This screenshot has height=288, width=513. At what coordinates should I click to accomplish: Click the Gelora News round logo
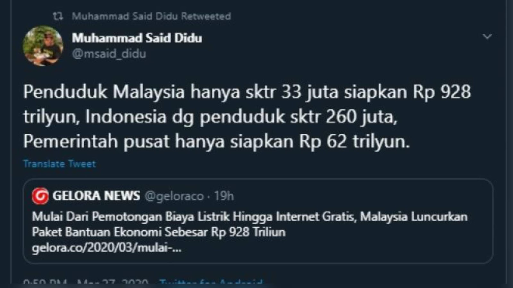point(40,196)
